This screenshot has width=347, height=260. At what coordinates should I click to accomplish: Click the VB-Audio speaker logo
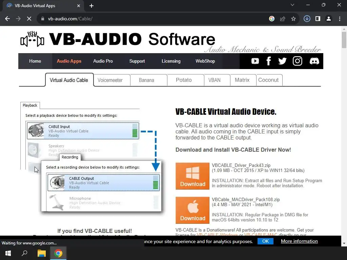(32, 39)
